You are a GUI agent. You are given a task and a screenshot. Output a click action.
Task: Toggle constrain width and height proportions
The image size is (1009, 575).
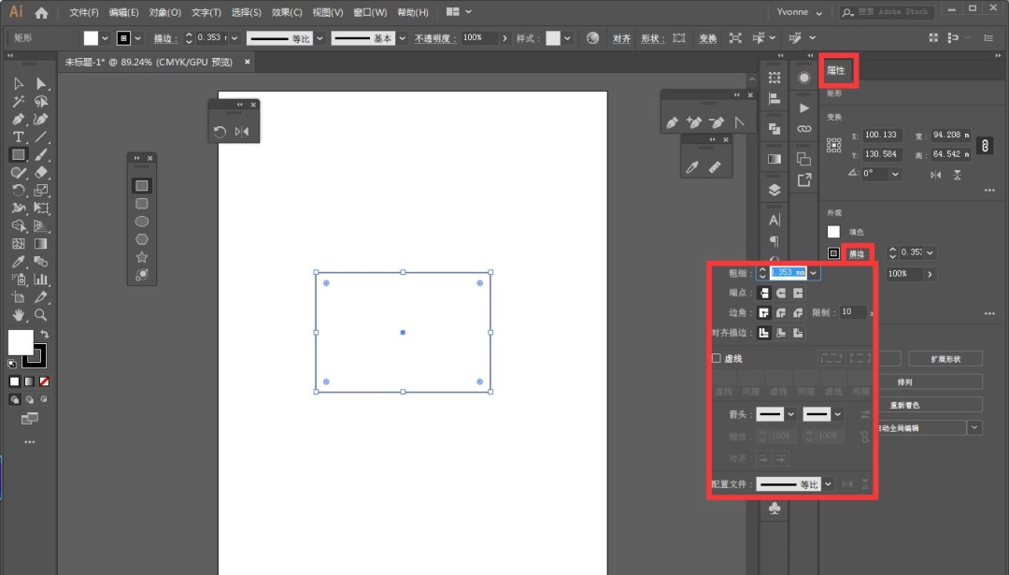(x=985, y=146)
